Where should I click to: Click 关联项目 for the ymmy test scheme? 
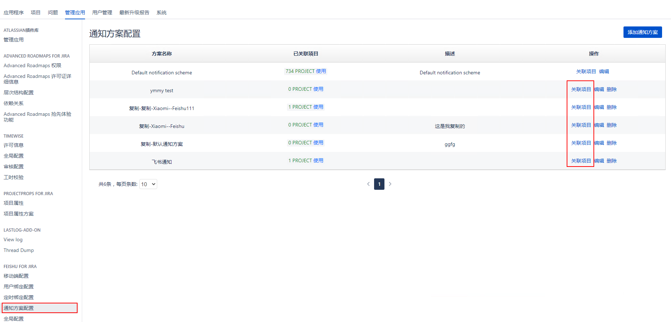(581, 89)
